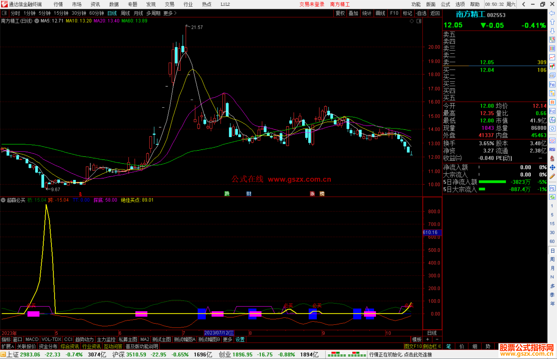Click the red S dollar icon in sidebar
557x359 pixels.
tap(552, 158)
